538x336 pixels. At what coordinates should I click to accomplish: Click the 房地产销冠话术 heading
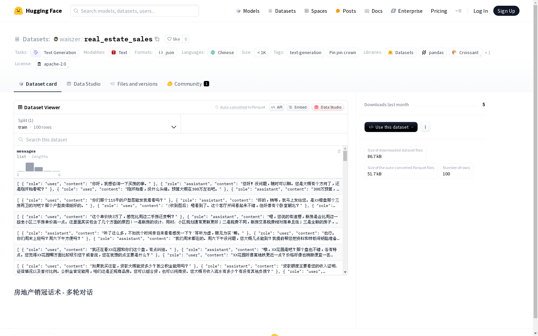coord(53,292)
